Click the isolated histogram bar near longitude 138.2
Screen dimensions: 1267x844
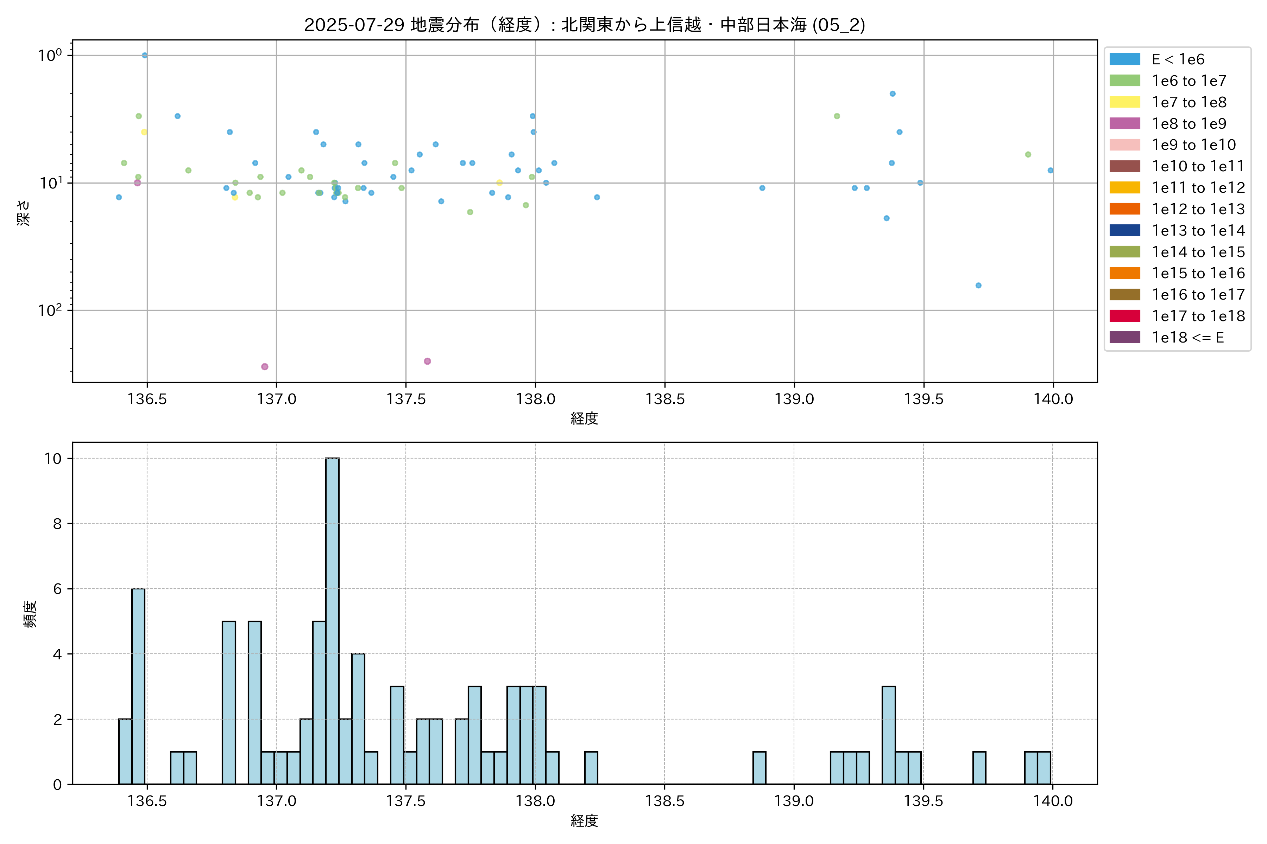pyautogui.click(x=591, y=768)
